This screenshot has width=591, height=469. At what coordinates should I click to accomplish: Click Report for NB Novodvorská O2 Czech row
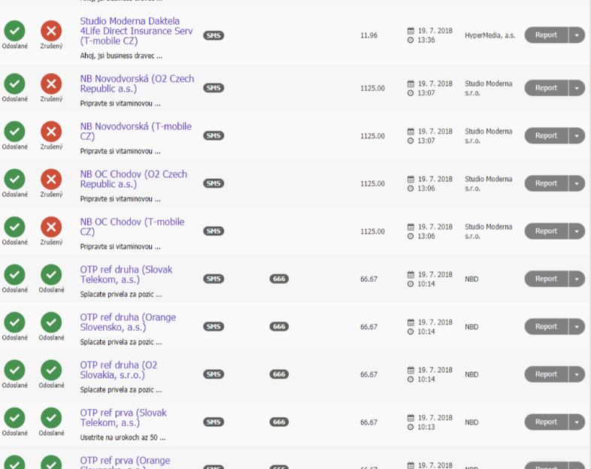546,88
